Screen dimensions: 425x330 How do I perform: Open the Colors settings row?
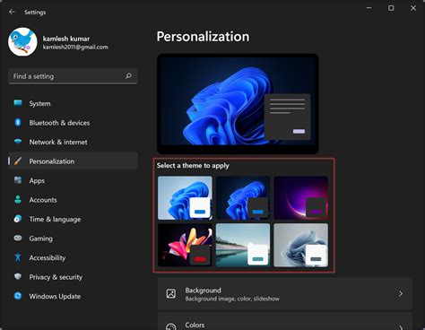pyautogui.click(x=285, y=321)
